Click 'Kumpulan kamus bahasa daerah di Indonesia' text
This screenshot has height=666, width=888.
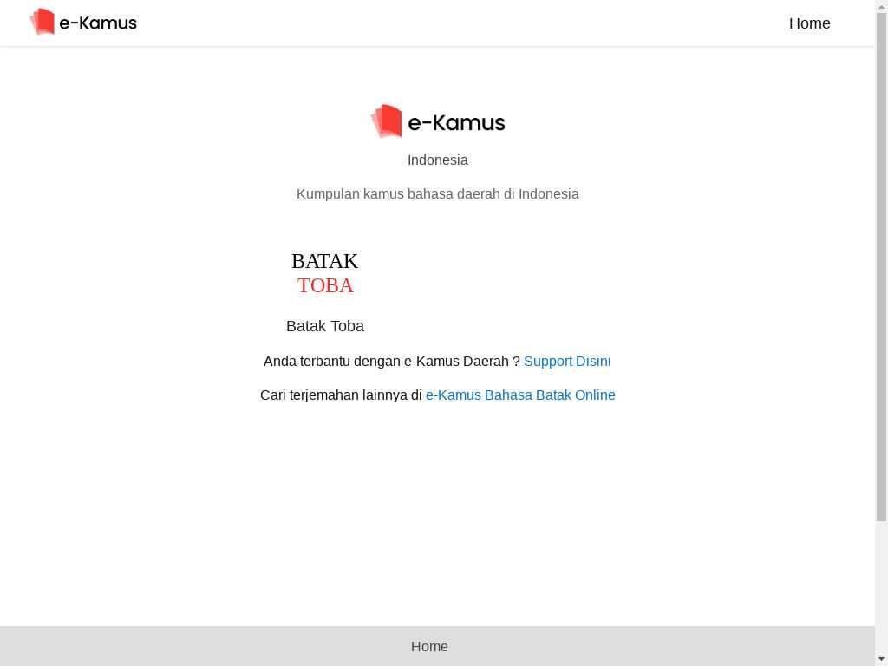coord(438,194)
